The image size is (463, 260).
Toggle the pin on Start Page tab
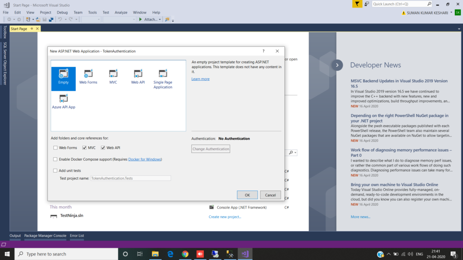(x=32, y=28)
